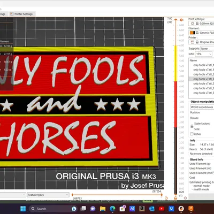This screenshot has height=214, width=214.
Task: Open the Feature types view dropdown
Action: (x=48, y=195)
